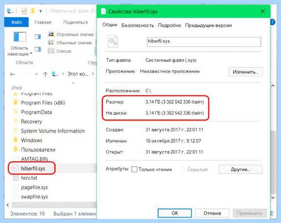Select System Volume Information folder
The width and height of the screenshot is (281, 223).
click(x=52, y=131)
